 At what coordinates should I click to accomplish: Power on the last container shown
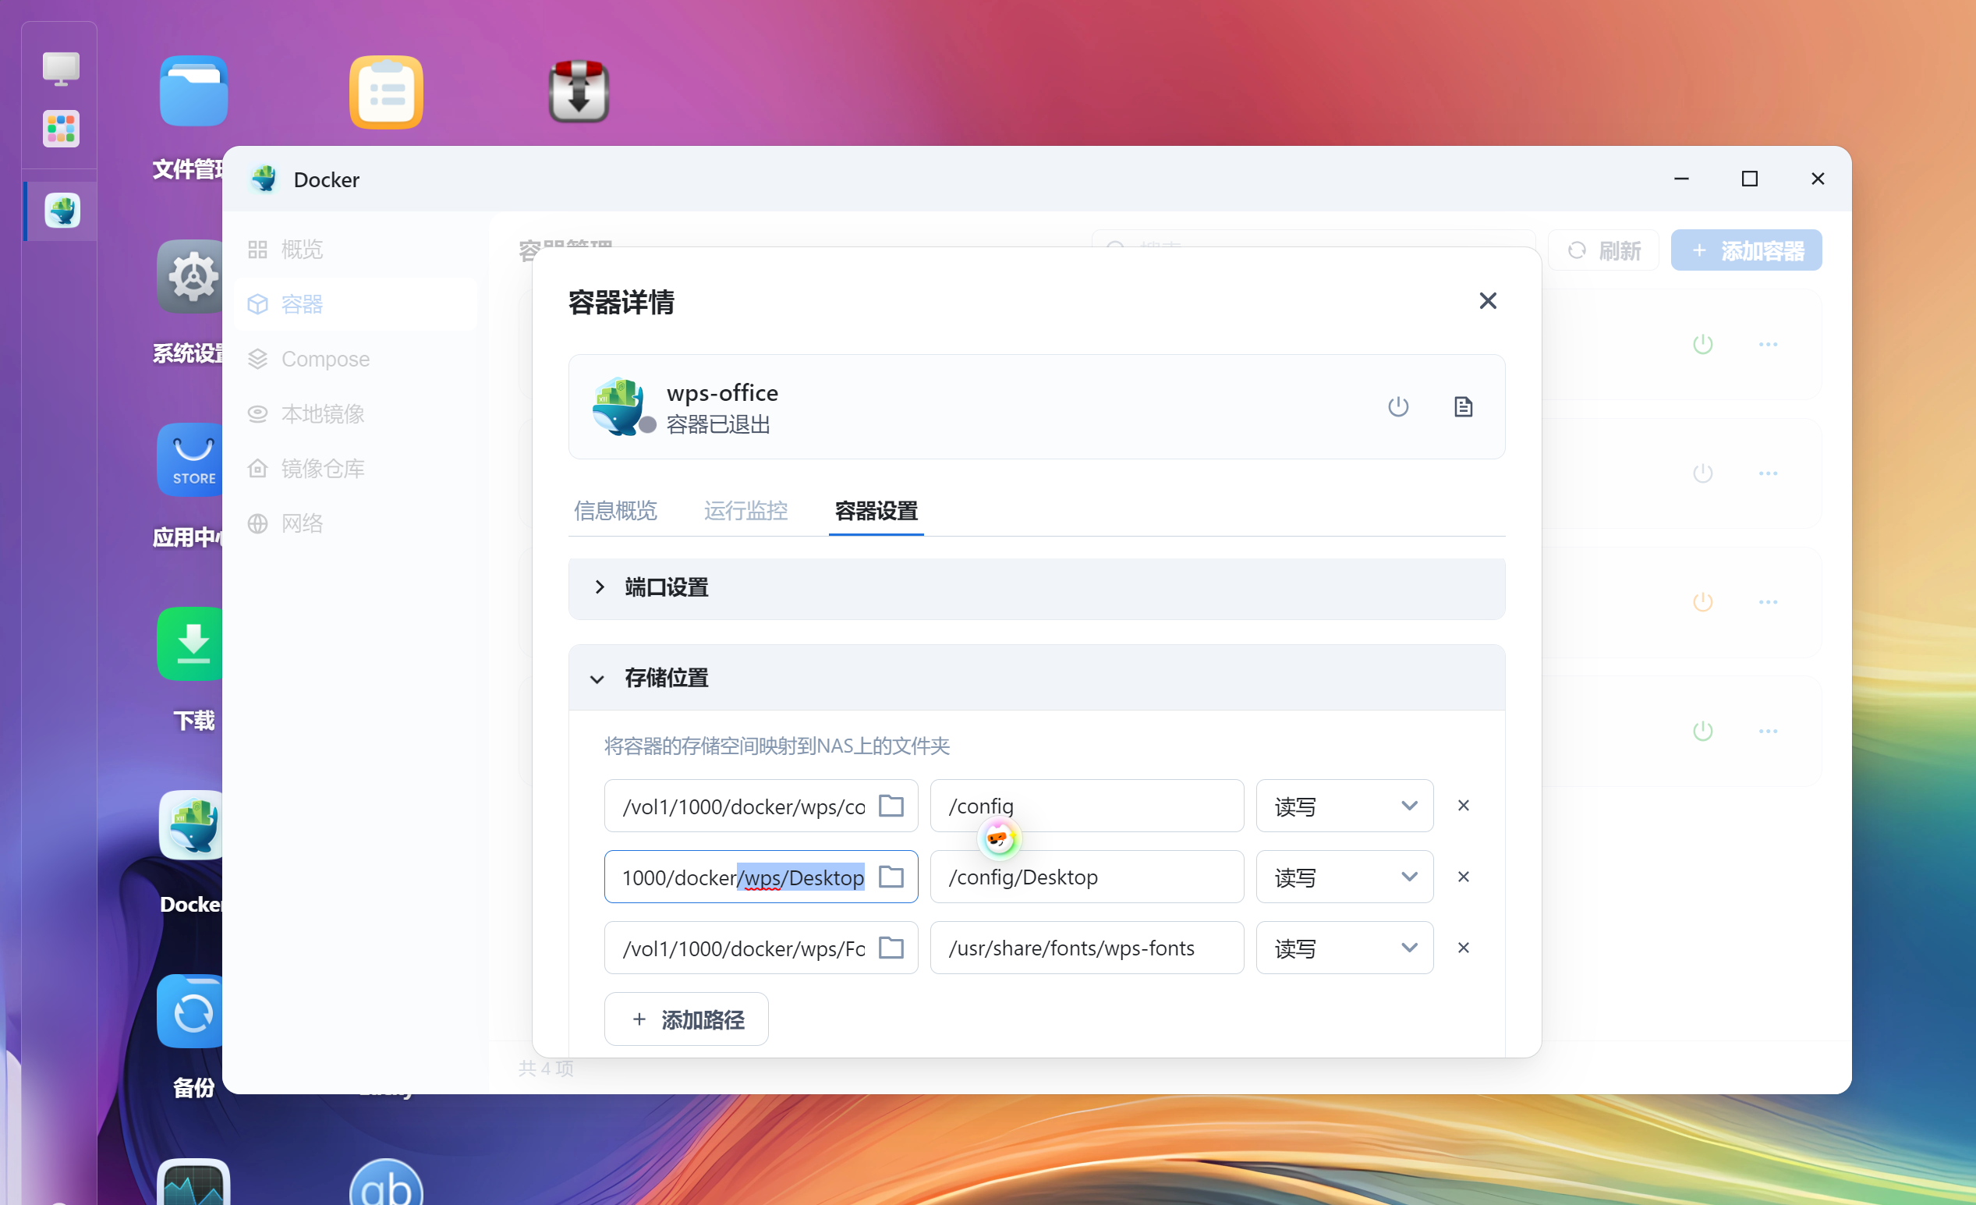click(1703, 731)
